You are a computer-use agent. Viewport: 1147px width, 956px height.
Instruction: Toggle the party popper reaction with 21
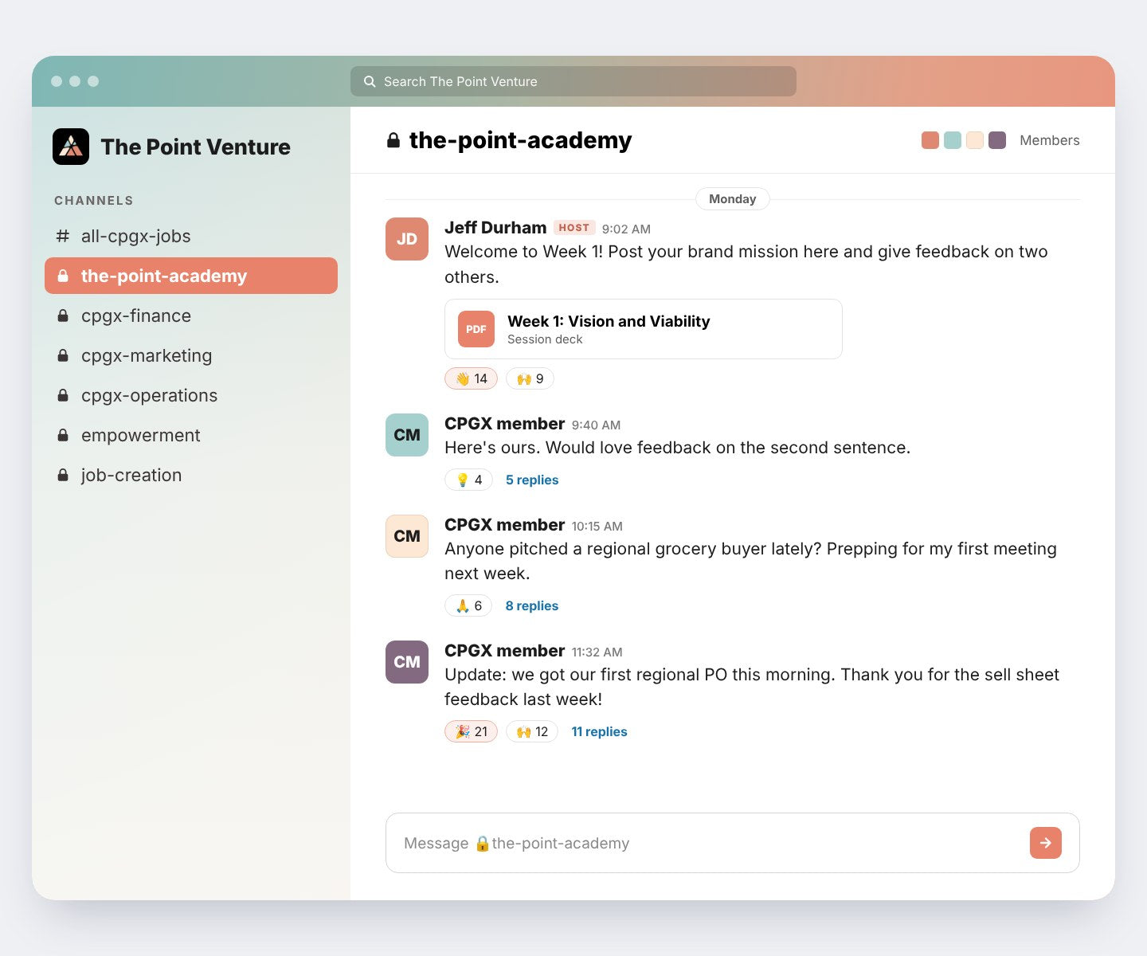point(471,731)
